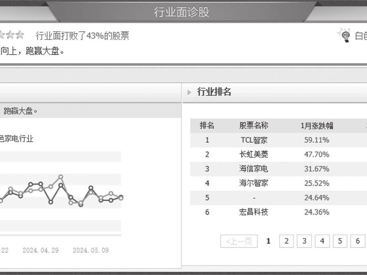Screen dimensions: 367x275
Task: Click the 排名 column header
Action: 207,126
